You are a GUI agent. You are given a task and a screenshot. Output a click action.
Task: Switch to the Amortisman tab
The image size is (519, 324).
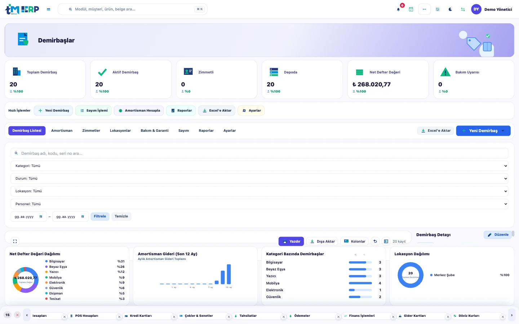click(x=62, y=131)
